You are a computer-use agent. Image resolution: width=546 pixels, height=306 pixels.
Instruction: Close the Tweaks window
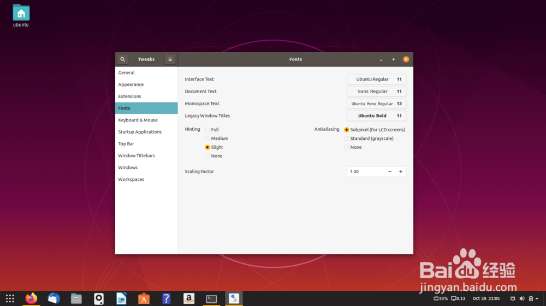(x=406, y=59)
